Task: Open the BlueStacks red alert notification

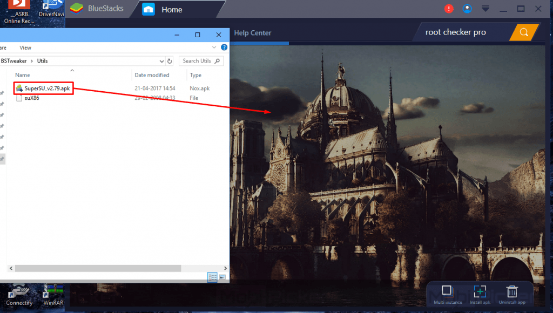Action: 449,9
